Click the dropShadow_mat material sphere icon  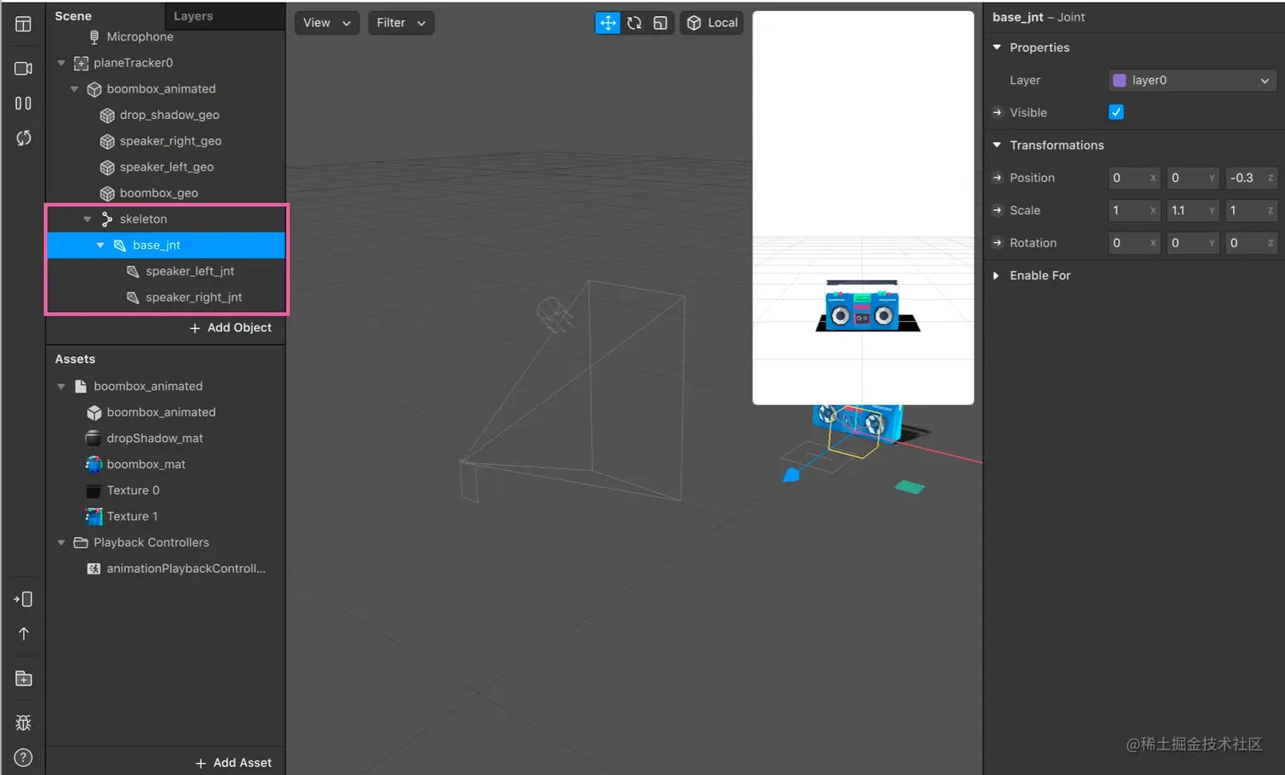pos(94,438)
